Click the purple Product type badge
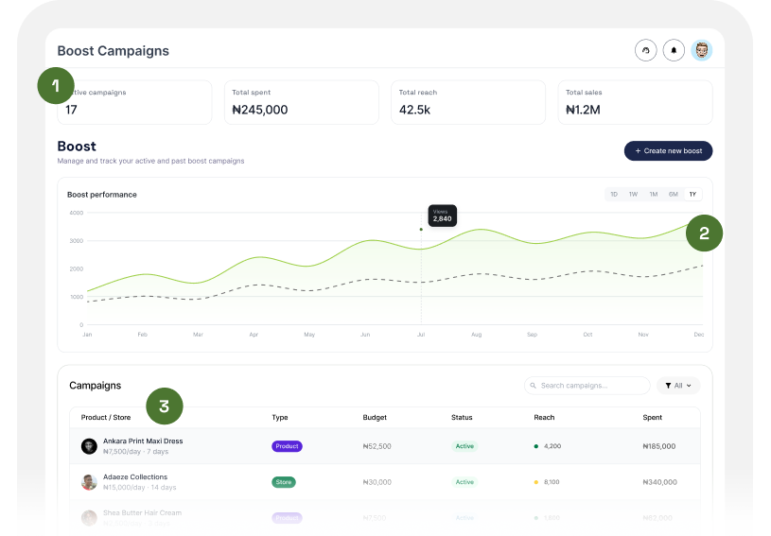Viewport: 771px width, 536px height. [287, 446]
